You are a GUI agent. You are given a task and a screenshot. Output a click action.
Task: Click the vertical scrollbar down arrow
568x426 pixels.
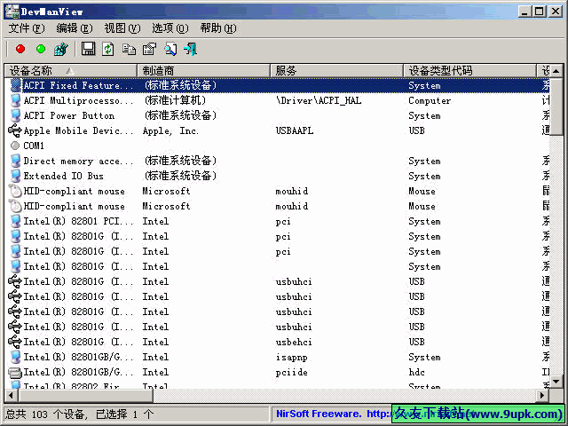click(x=556, y=382)
